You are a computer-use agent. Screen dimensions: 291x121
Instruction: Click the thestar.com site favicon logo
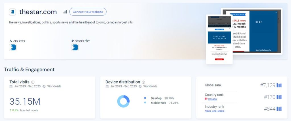[x=13, y=12]
